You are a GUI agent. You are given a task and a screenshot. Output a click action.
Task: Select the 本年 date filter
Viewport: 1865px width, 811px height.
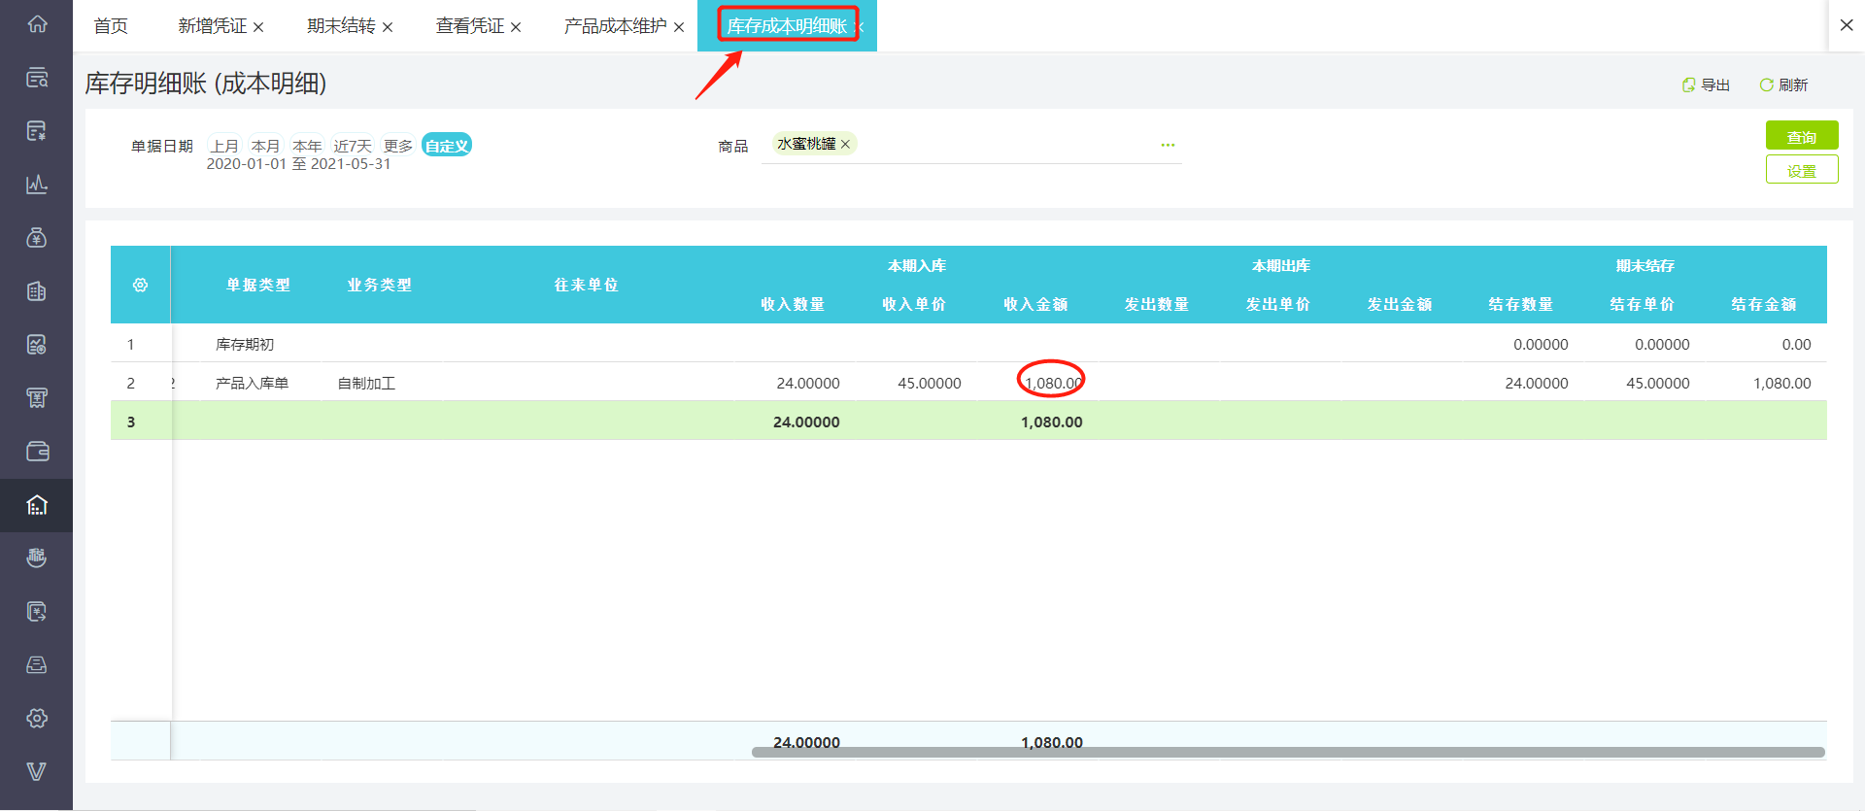pyautogui.click(x=307, y=146)
